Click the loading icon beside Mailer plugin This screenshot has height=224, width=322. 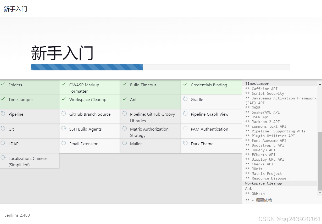(125, 143)
